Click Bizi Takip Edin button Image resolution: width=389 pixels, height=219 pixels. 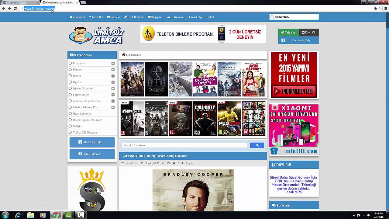[92, 142]
